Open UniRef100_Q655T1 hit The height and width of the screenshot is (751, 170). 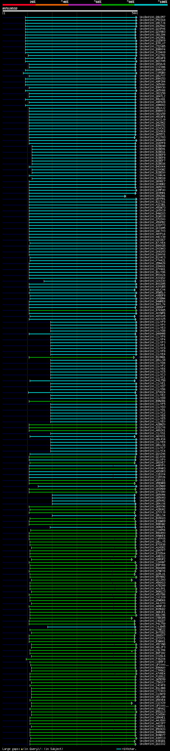(x=152, y=134)
